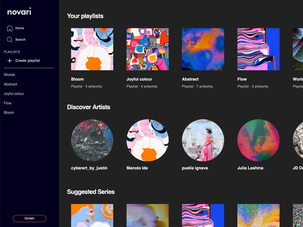The height and width of the screenshot is (227, 303).
Task: Click the Manolo Ide artist name
Action: [x=137, y=168]
